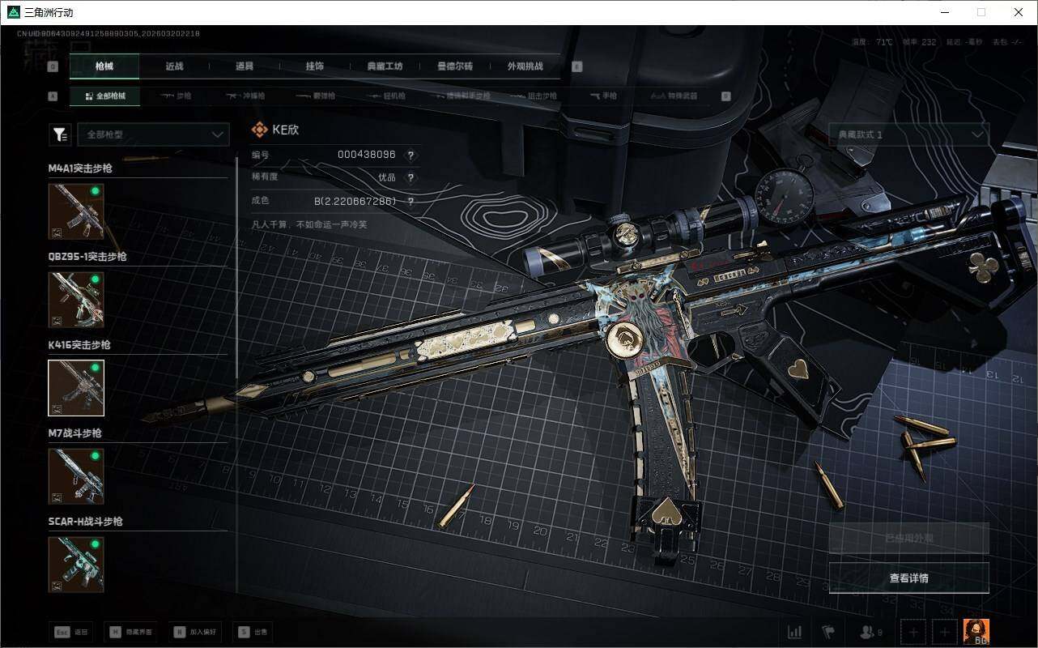The image size is (1038, 648).
Task: Open the statistics bar chart icon
Action: tap(795, 632)
